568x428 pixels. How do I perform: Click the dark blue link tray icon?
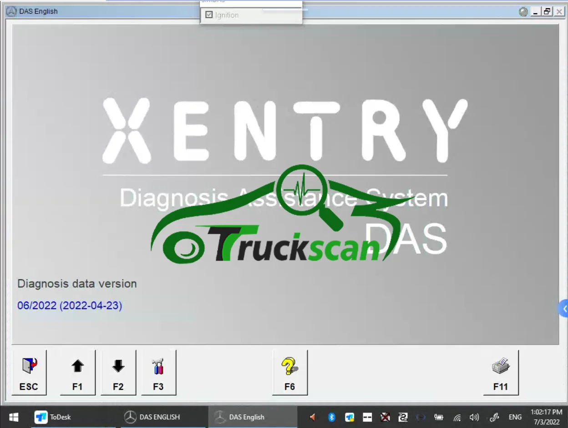(421, 417)
